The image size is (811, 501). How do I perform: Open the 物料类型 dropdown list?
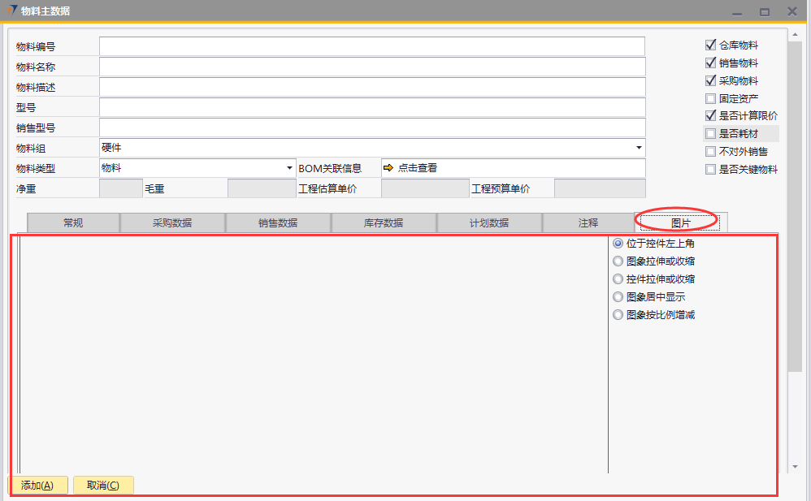pos(290,168)
